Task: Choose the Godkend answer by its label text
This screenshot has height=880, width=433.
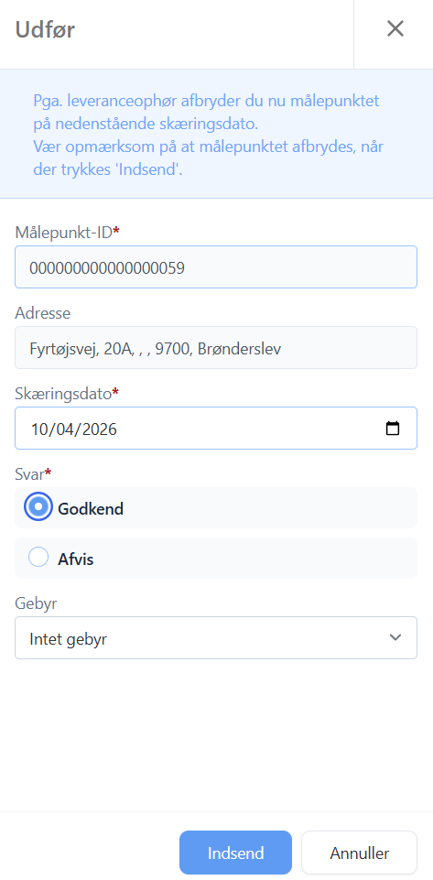Action: click(x=91, y=509)
